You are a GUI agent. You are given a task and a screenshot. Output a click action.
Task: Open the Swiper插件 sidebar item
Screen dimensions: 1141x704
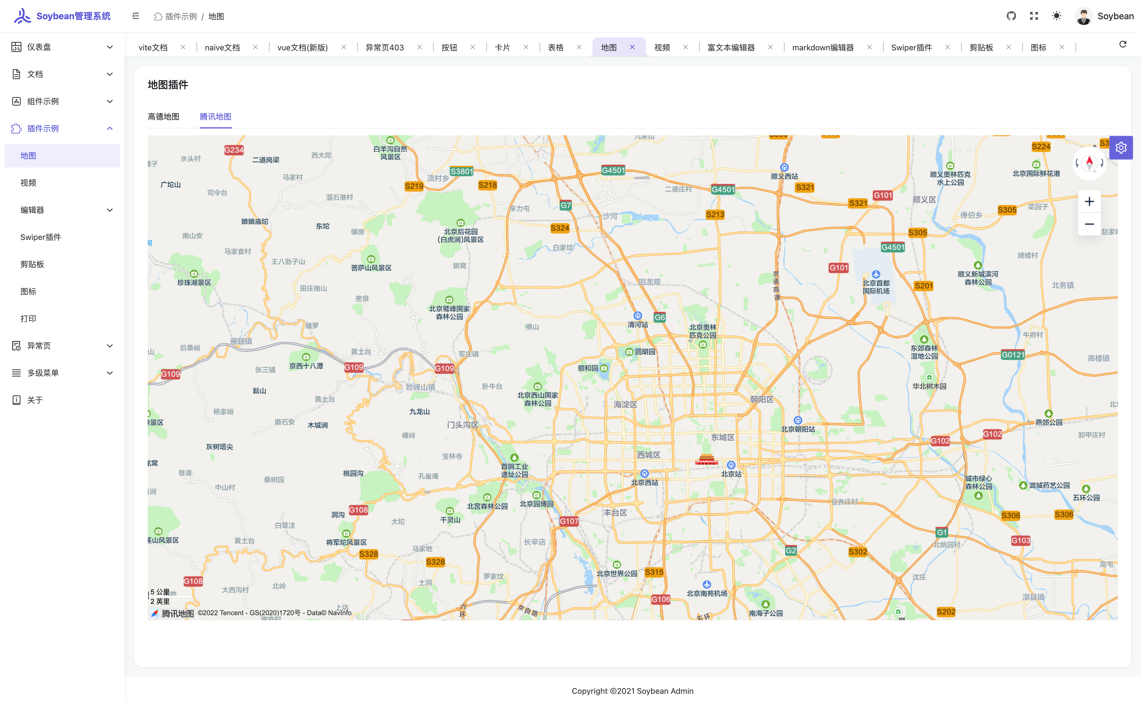[x=62, y=237]
